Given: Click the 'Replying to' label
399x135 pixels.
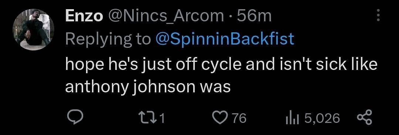Looking at the screenshot, I should click(108, 40).
